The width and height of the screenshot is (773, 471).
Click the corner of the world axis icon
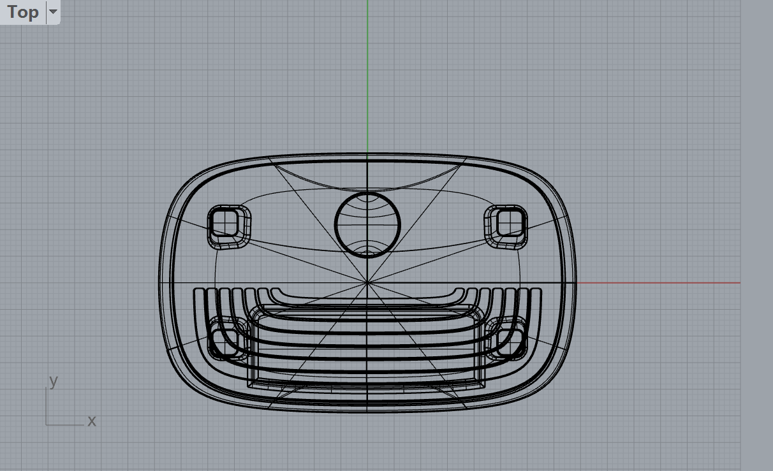[x=47, y=424]
